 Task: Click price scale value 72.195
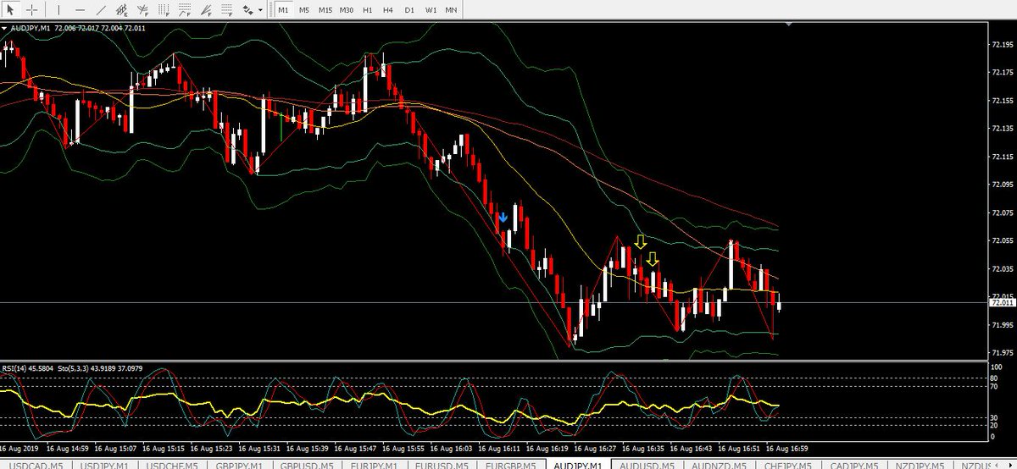[1002, 44]
